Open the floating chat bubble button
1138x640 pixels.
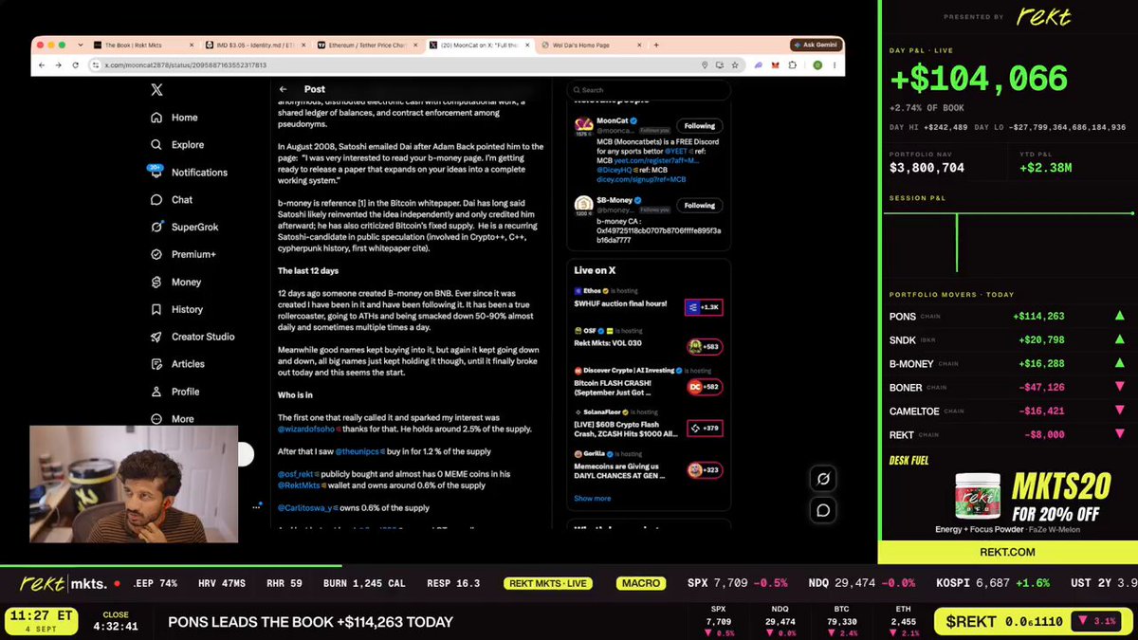(x=823, y=510)
